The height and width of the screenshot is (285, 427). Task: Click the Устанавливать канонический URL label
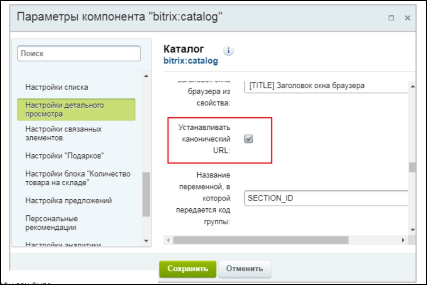pyautogui.click(x=204, y=139)
